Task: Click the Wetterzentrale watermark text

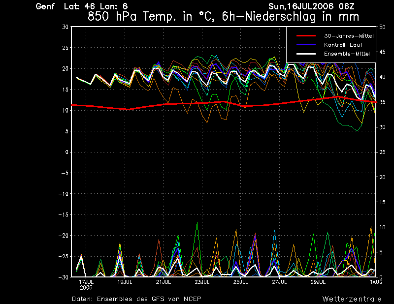Action: pyautogui.click(x=352, y=299)
